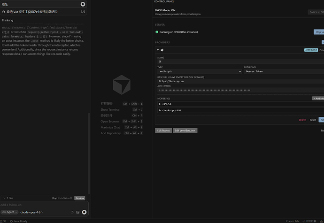The height and width of the screenshot is (223, 324).
Task: Click the 改造 Vue todo list header row
Action: 44,12
